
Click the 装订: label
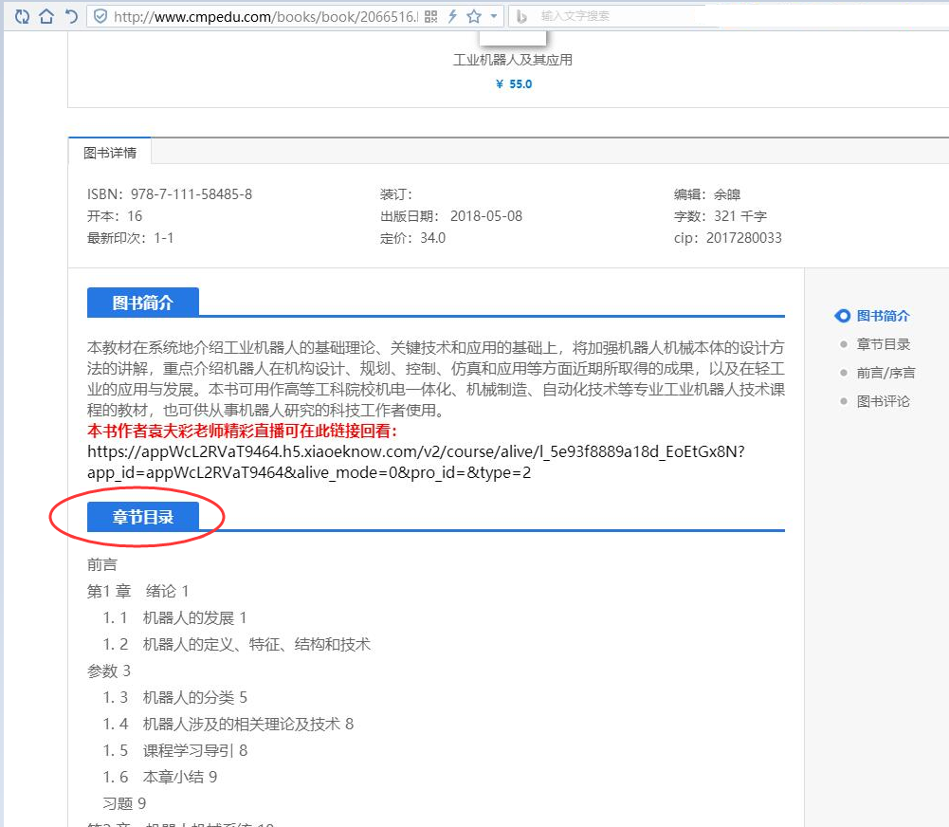click(396, 194)
